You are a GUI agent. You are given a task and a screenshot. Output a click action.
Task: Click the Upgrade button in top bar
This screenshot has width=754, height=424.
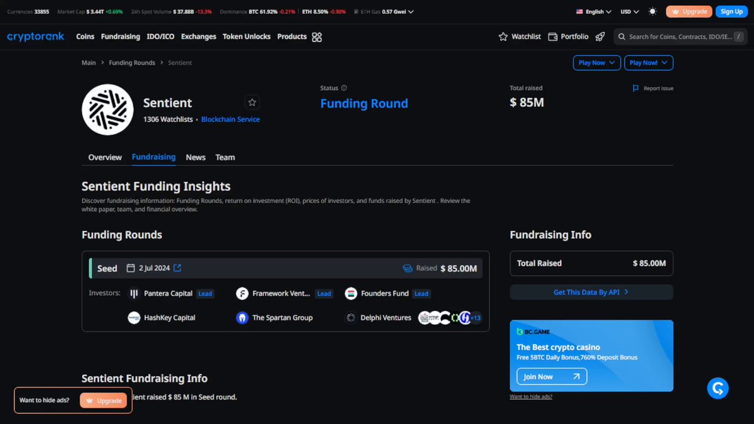tap(689, 11)
